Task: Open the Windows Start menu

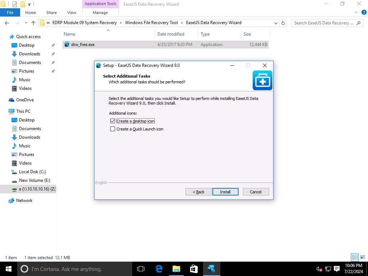Action: pyautogui.click(x=9, y=269)
